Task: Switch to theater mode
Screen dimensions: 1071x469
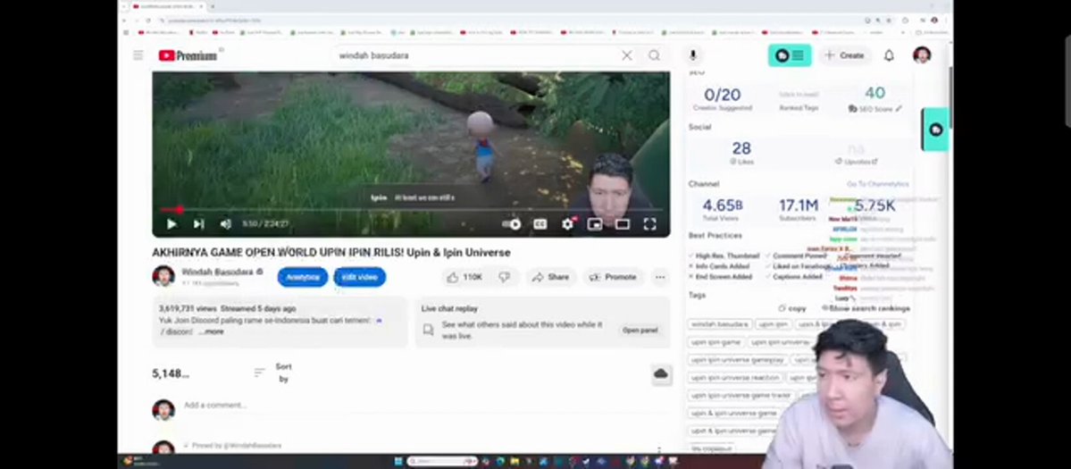Action: tap(623, 224)
